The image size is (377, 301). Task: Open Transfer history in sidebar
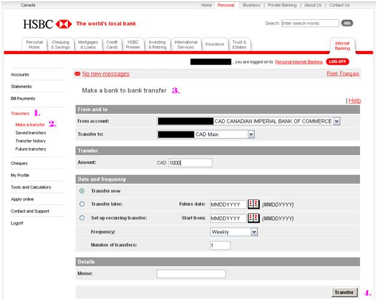pyautogui.click(x=31, y=141)
